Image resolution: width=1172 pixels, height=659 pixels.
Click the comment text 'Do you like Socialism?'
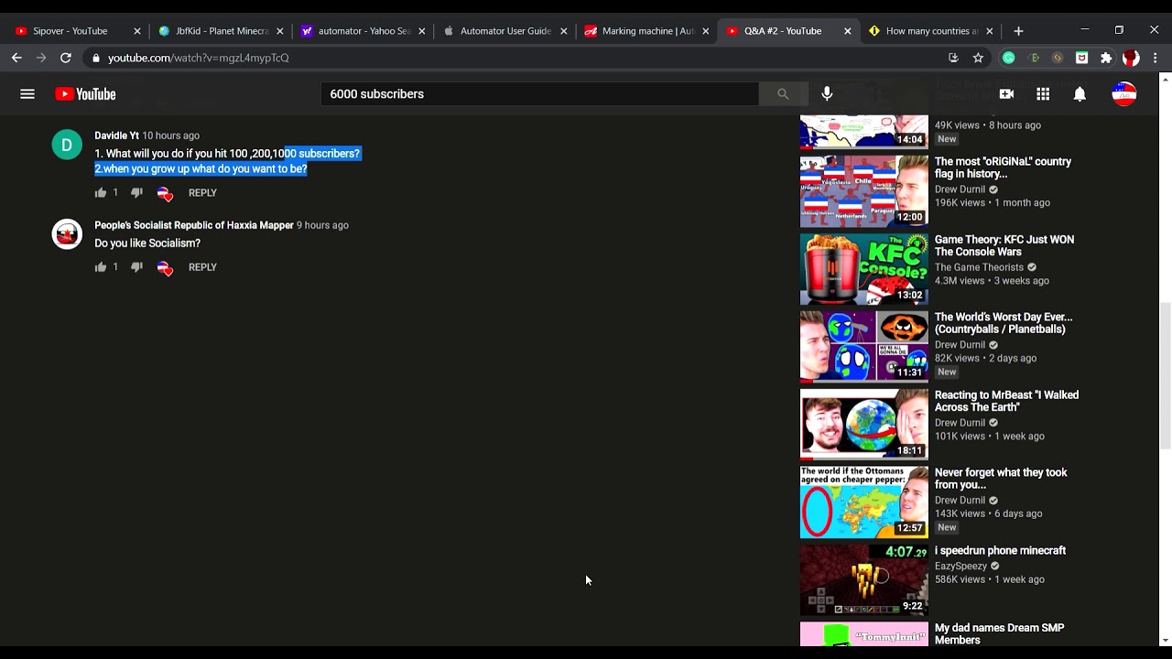pos(147,243)
